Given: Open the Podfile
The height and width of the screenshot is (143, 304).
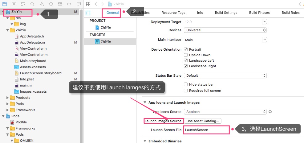Looking at the screenshot, I should (x=21, y=122).
